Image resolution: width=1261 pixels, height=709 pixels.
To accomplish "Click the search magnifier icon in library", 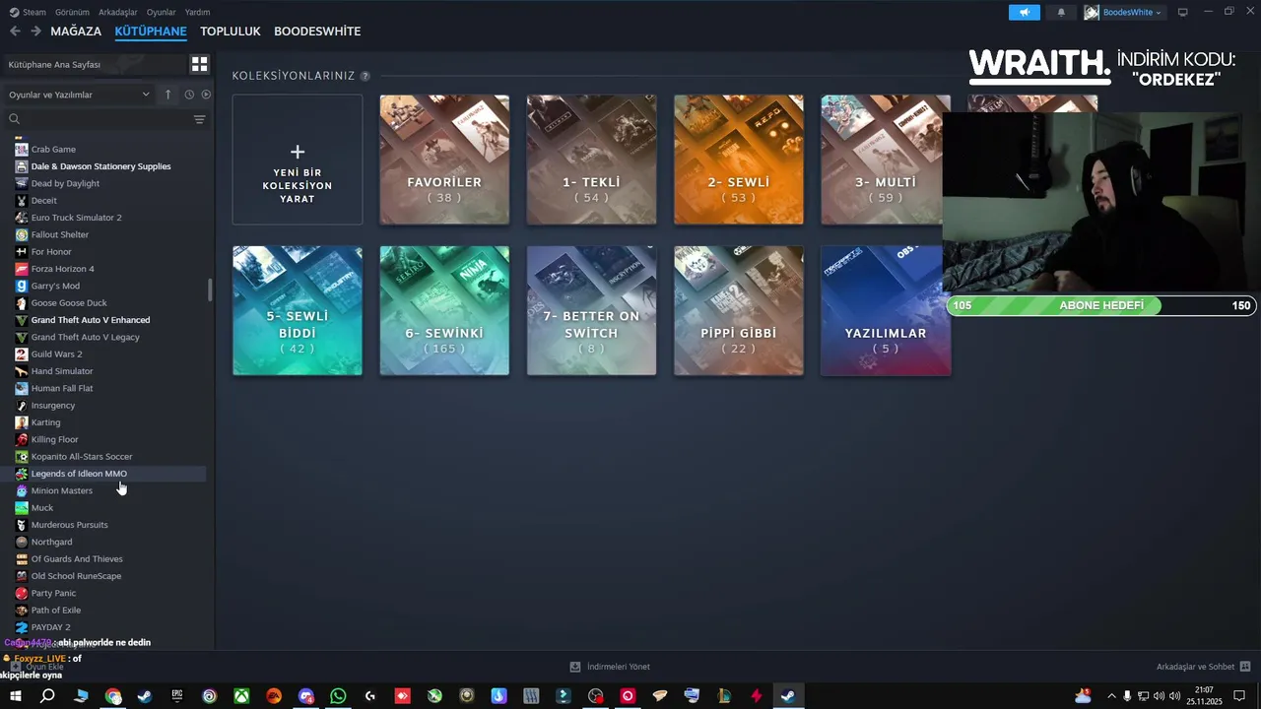I will click(x=14, y=119).
